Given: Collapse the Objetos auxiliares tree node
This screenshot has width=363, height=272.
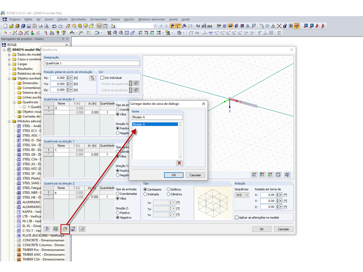Looking at the screenshot, I should coord(9,78).
